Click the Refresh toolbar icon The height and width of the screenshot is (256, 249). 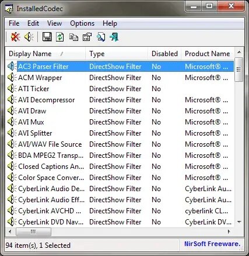coord(60,37)
